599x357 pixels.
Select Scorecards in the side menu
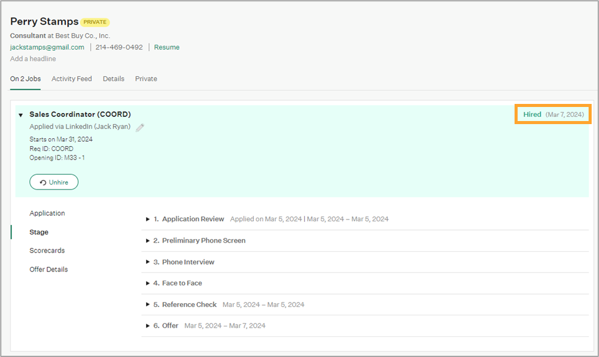[47, 251]
